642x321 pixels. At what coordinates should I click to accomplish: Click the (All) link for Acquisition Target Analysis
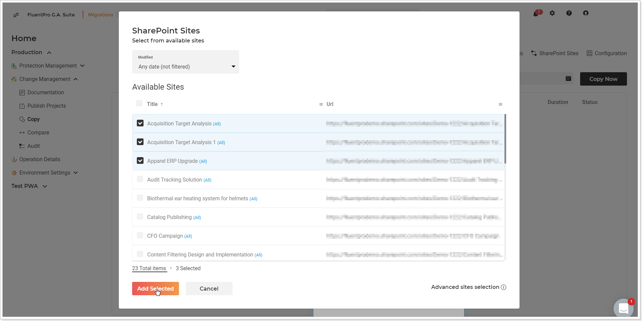217,124
